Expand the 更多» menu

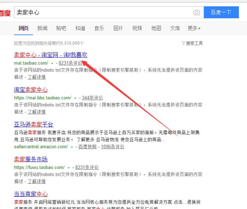point(194,28)
